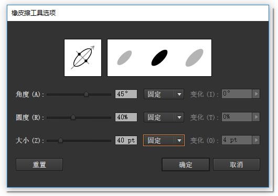Click the 40 pt size input field
Image resolution: width=278 pixels, height=196 pixels.
point(126,140)
